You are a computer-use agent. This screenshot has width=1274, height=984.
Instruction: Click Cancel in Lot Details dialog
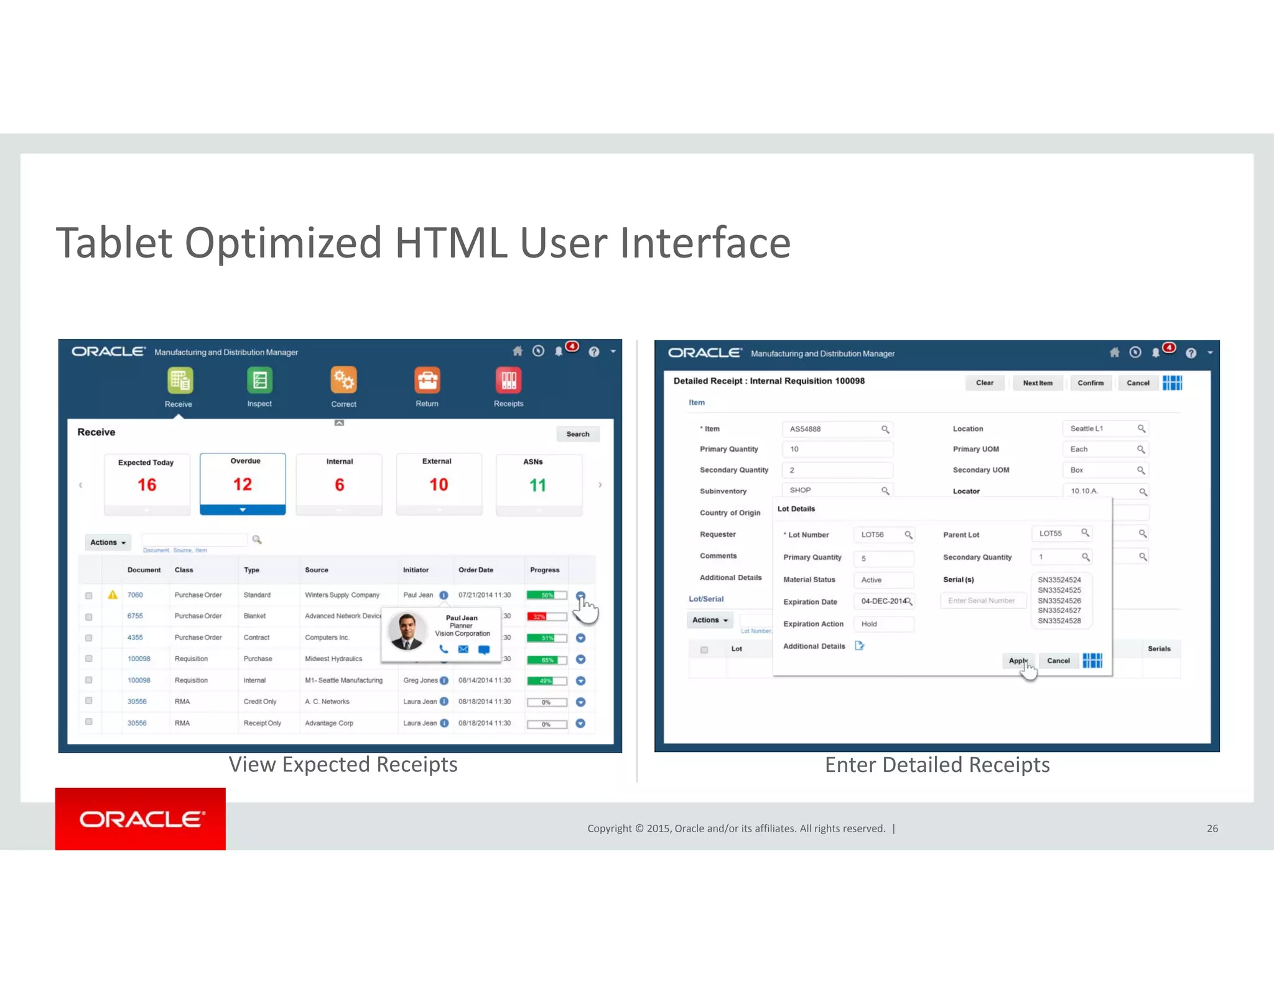(x=1058, y=661)
